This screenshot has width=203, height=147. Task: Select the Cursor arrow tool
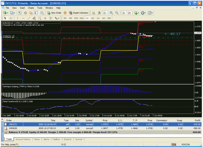(x=5, y=18)
